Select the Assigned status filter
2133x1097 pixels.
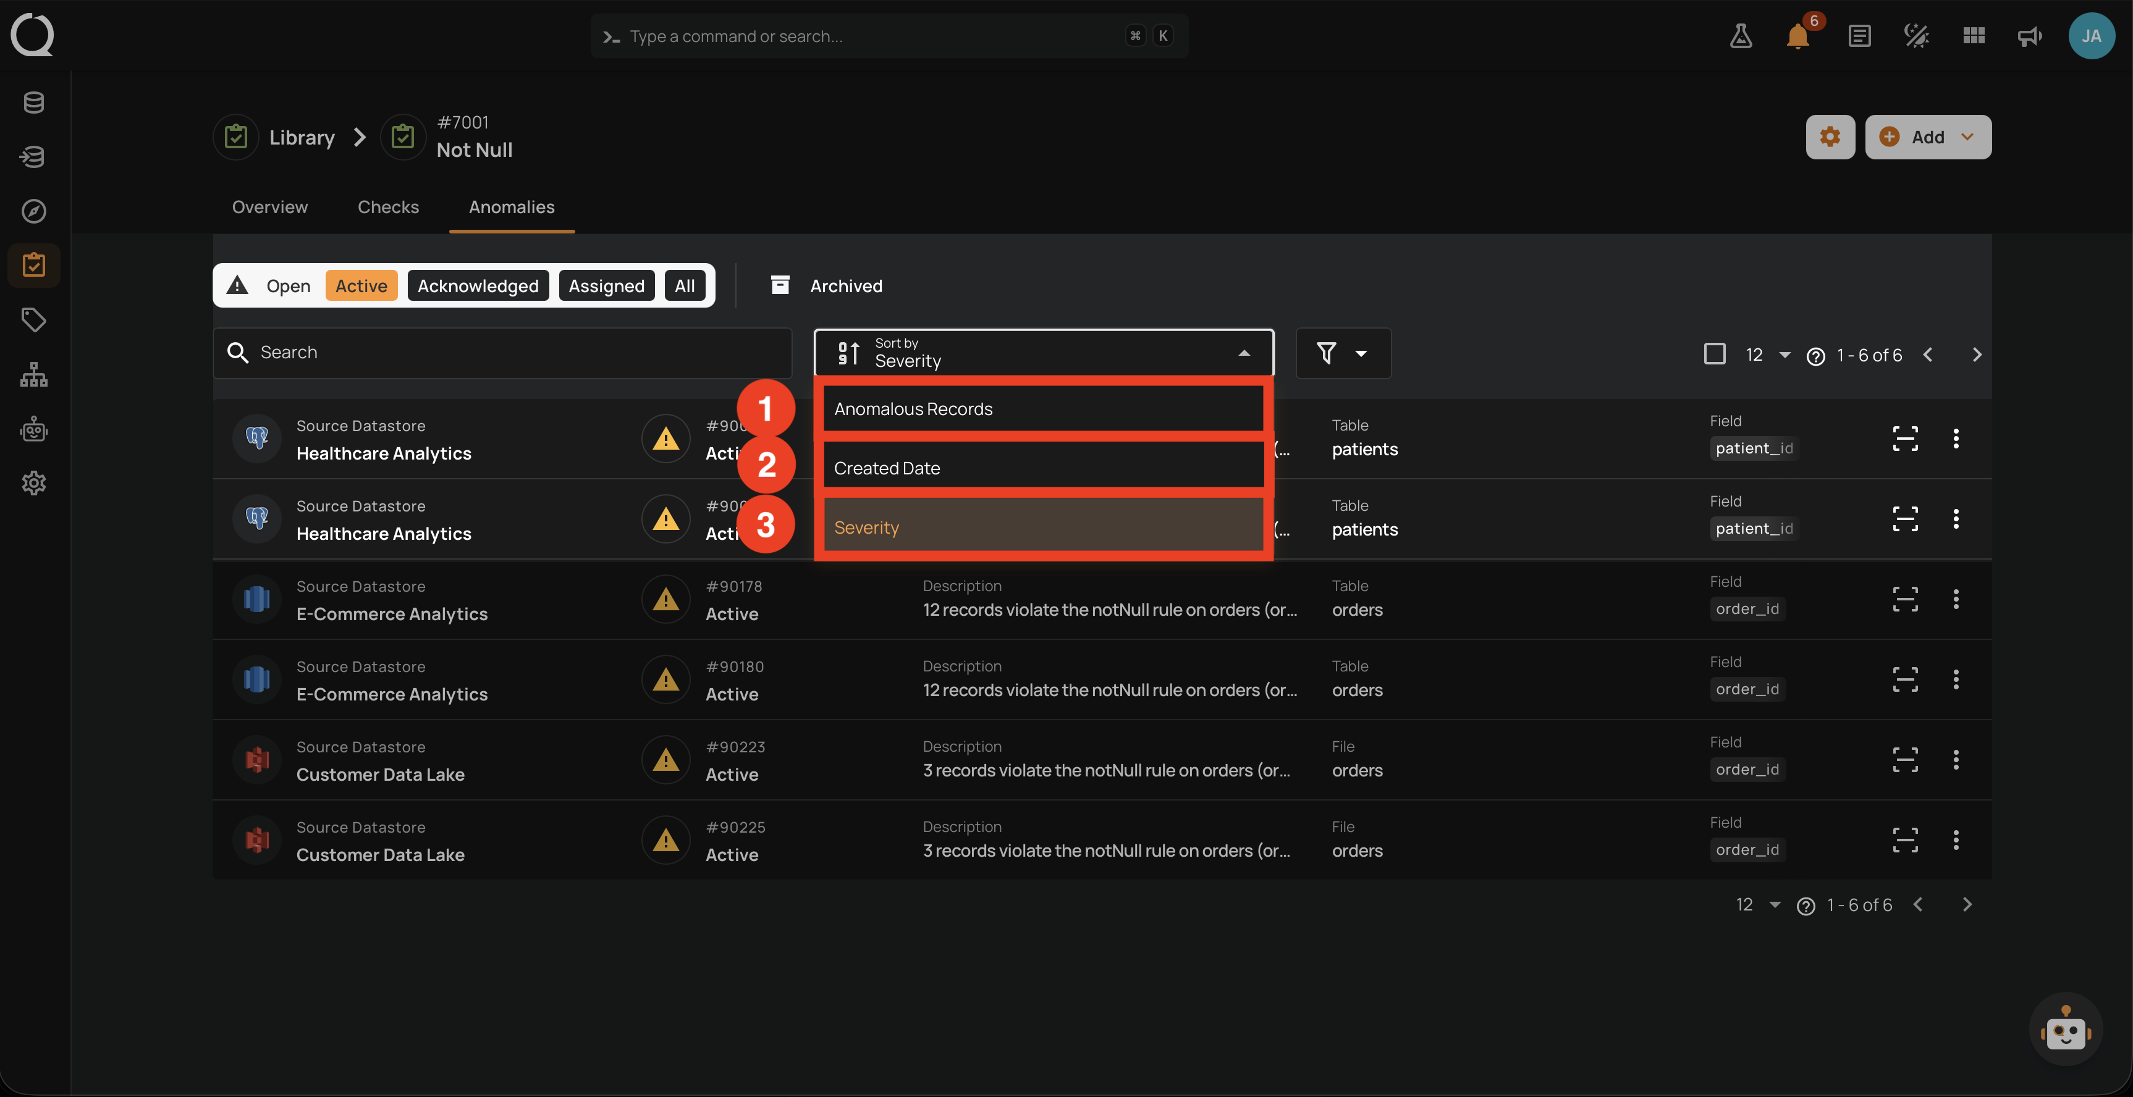tap(606, 285)
